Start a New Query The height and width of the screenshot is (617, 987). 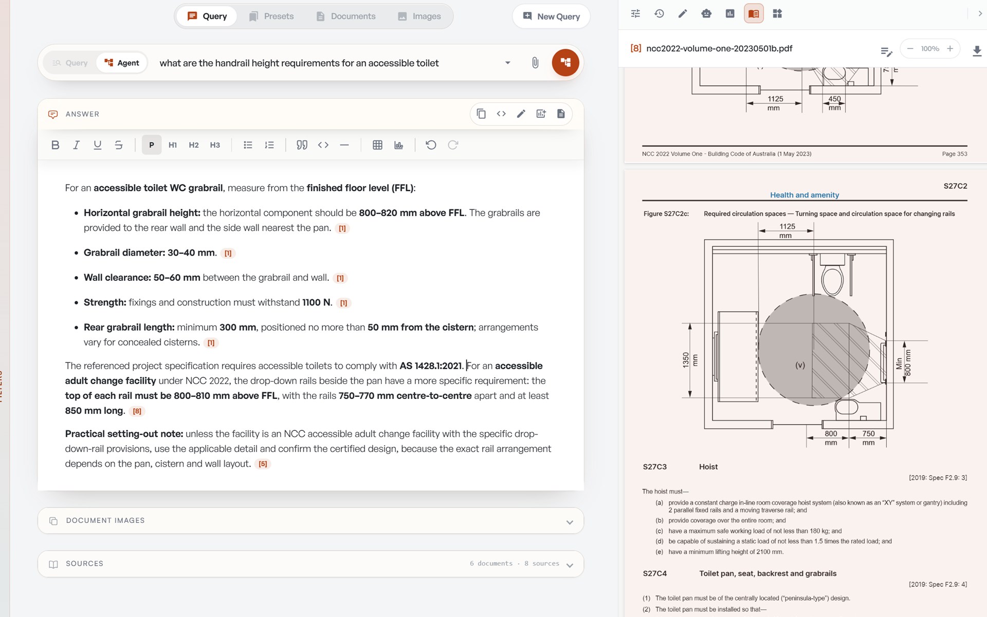tap(551, 16)
